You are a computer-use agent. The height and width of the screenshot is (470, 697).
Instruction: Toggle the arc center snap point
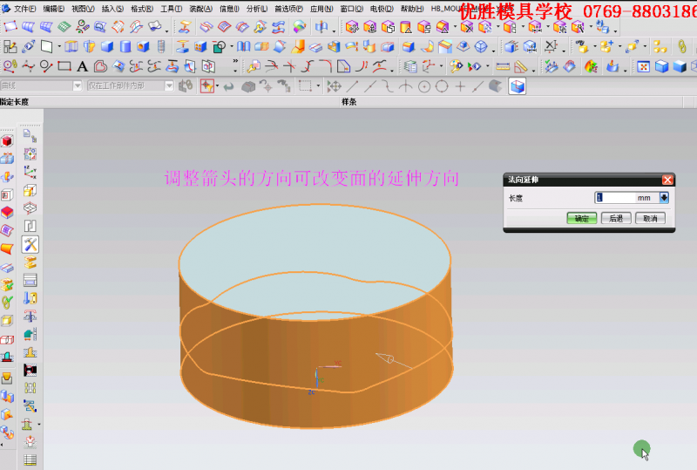424,86
